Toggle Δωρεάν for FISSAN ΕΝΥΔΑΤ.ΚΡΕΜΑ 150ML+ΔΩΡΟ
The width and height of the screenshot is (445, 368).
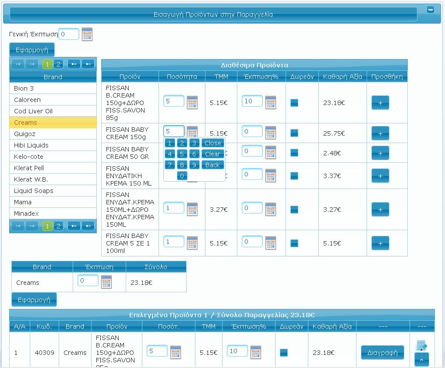tap(294, 210)
